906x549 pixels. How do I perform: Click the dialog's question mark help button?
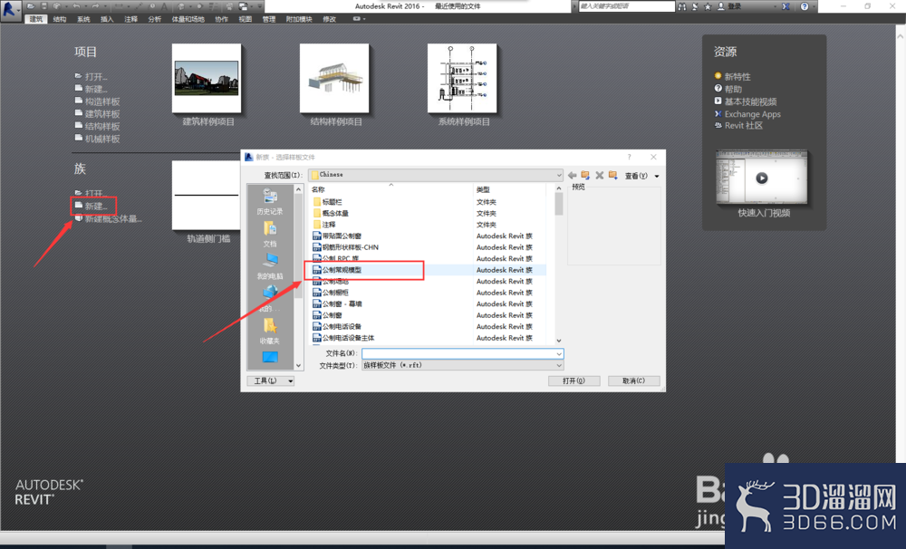pyautogui.click(x=630, y=158)
